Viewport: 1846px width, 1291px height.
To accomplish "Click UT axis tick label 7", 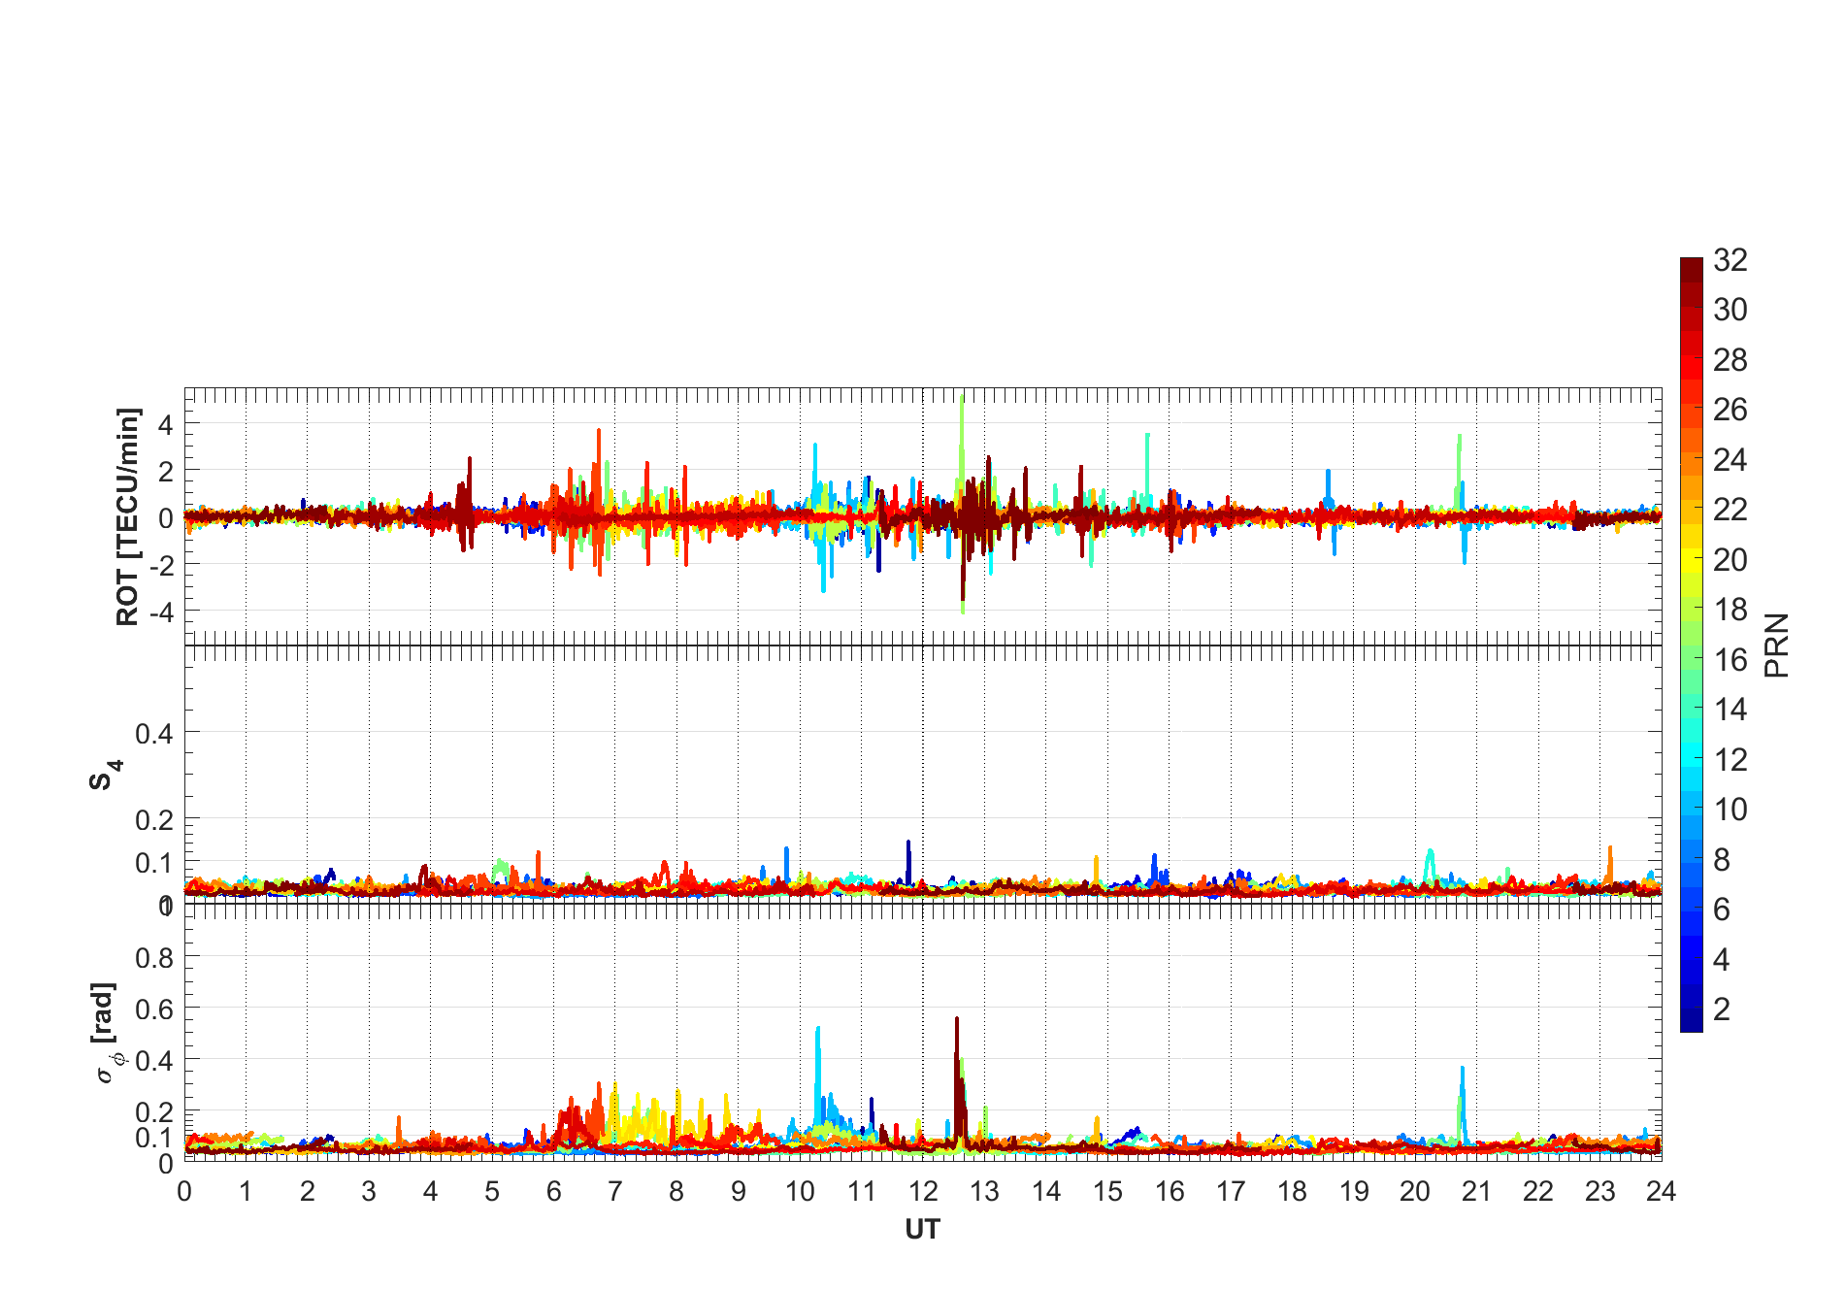I will click(615, 1191).
